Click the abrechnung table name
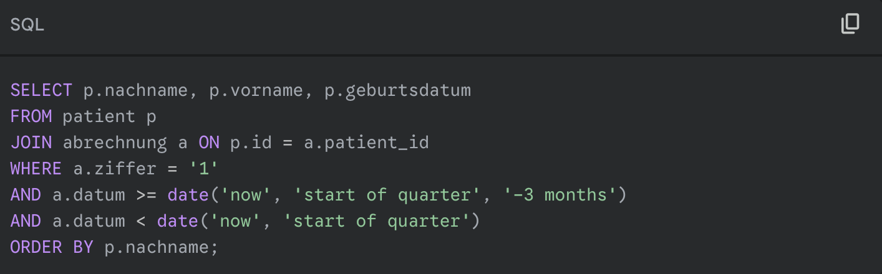882x274 pixels. pos(115,143)
